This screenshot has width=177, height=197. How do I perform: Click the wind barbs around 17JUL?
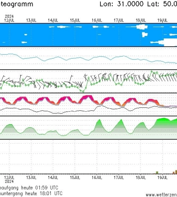[119, 77]
